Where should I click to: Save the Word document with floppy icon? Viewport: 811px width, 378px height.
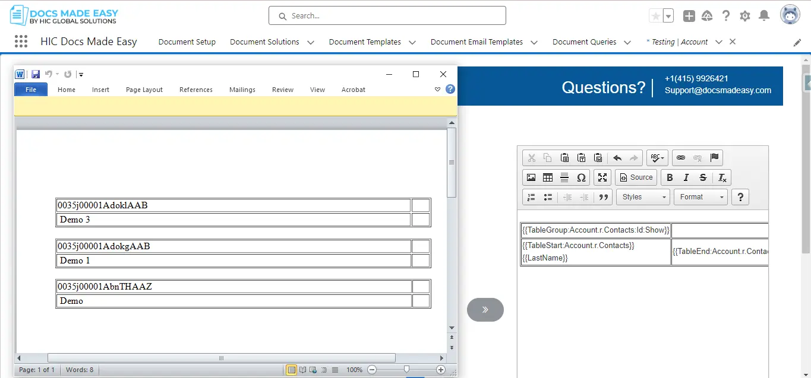[x=36, y=74]
